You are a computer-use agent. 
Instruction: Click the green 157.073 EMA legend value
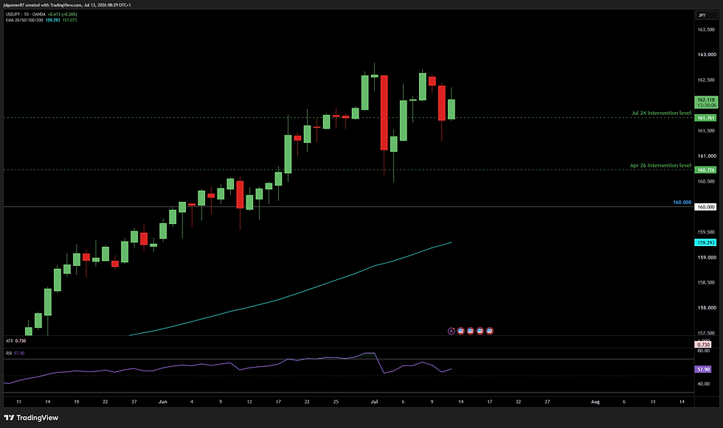click(69, 20)
